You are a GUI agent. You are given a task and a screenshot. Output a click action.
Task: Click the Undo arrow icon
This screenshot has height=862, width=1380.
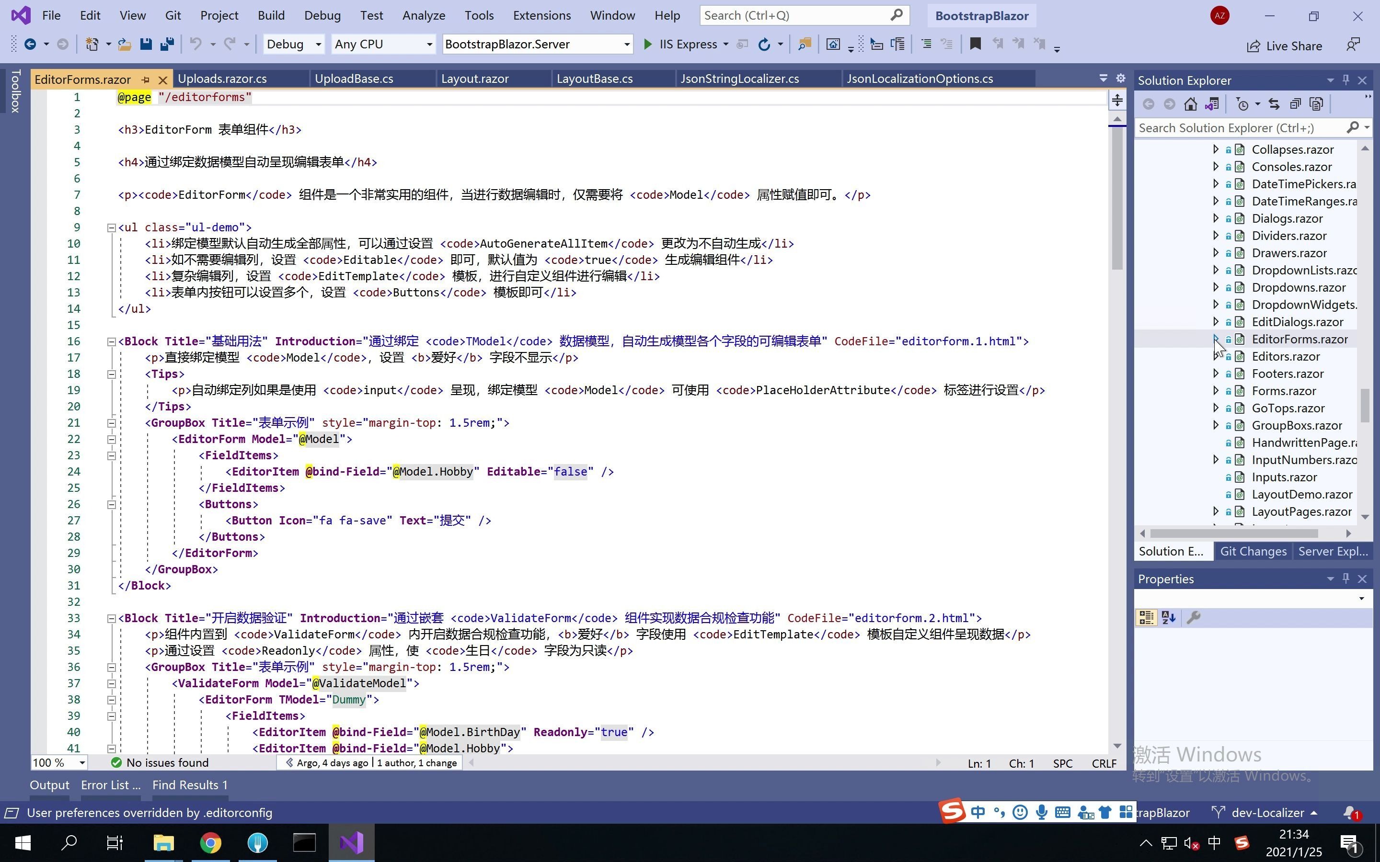195,44
